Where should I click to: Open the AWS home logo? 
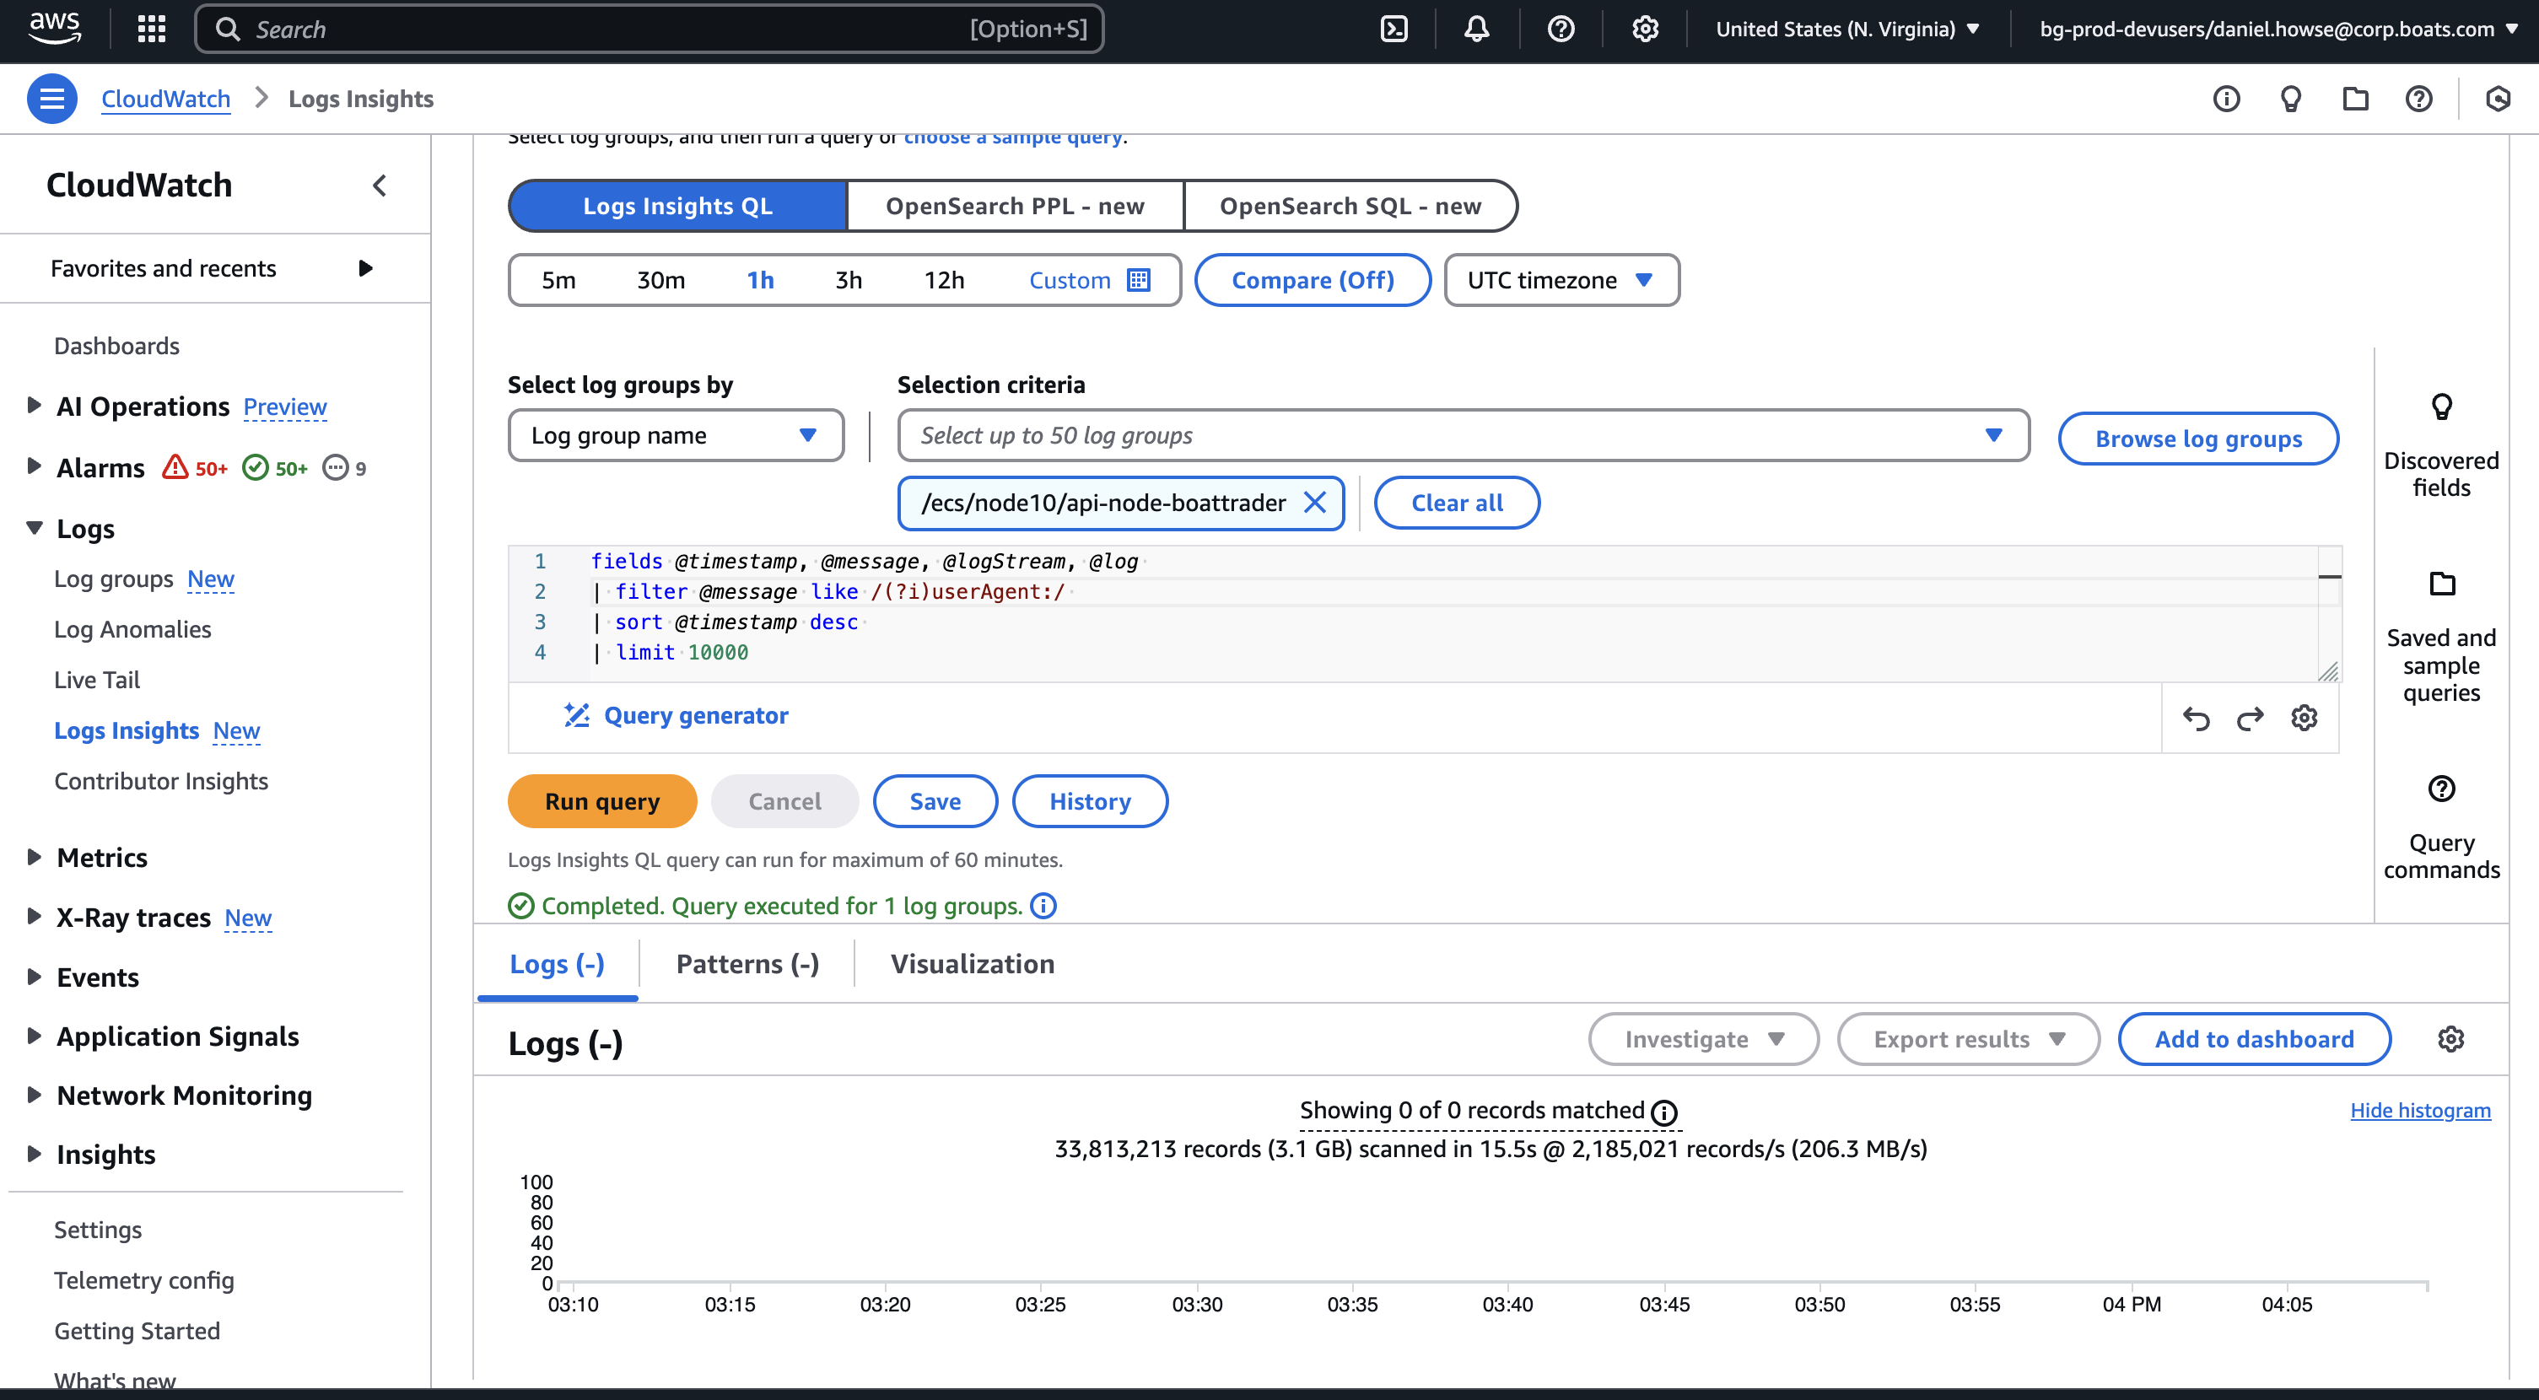point(54,29)
